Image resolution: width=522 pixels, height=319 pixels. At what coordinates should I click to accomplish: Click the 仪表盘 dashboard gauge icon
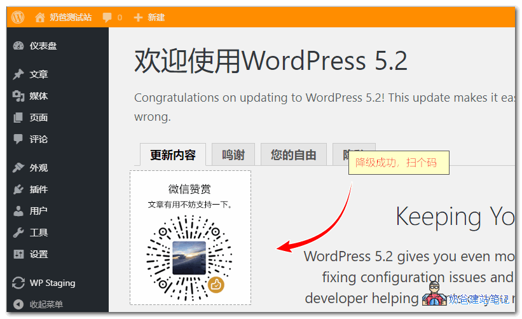tap(18, 46)
